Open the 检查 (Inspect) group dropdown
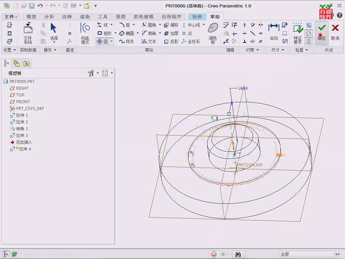Viewport: 345px width, 259px height. pos(302,50)
